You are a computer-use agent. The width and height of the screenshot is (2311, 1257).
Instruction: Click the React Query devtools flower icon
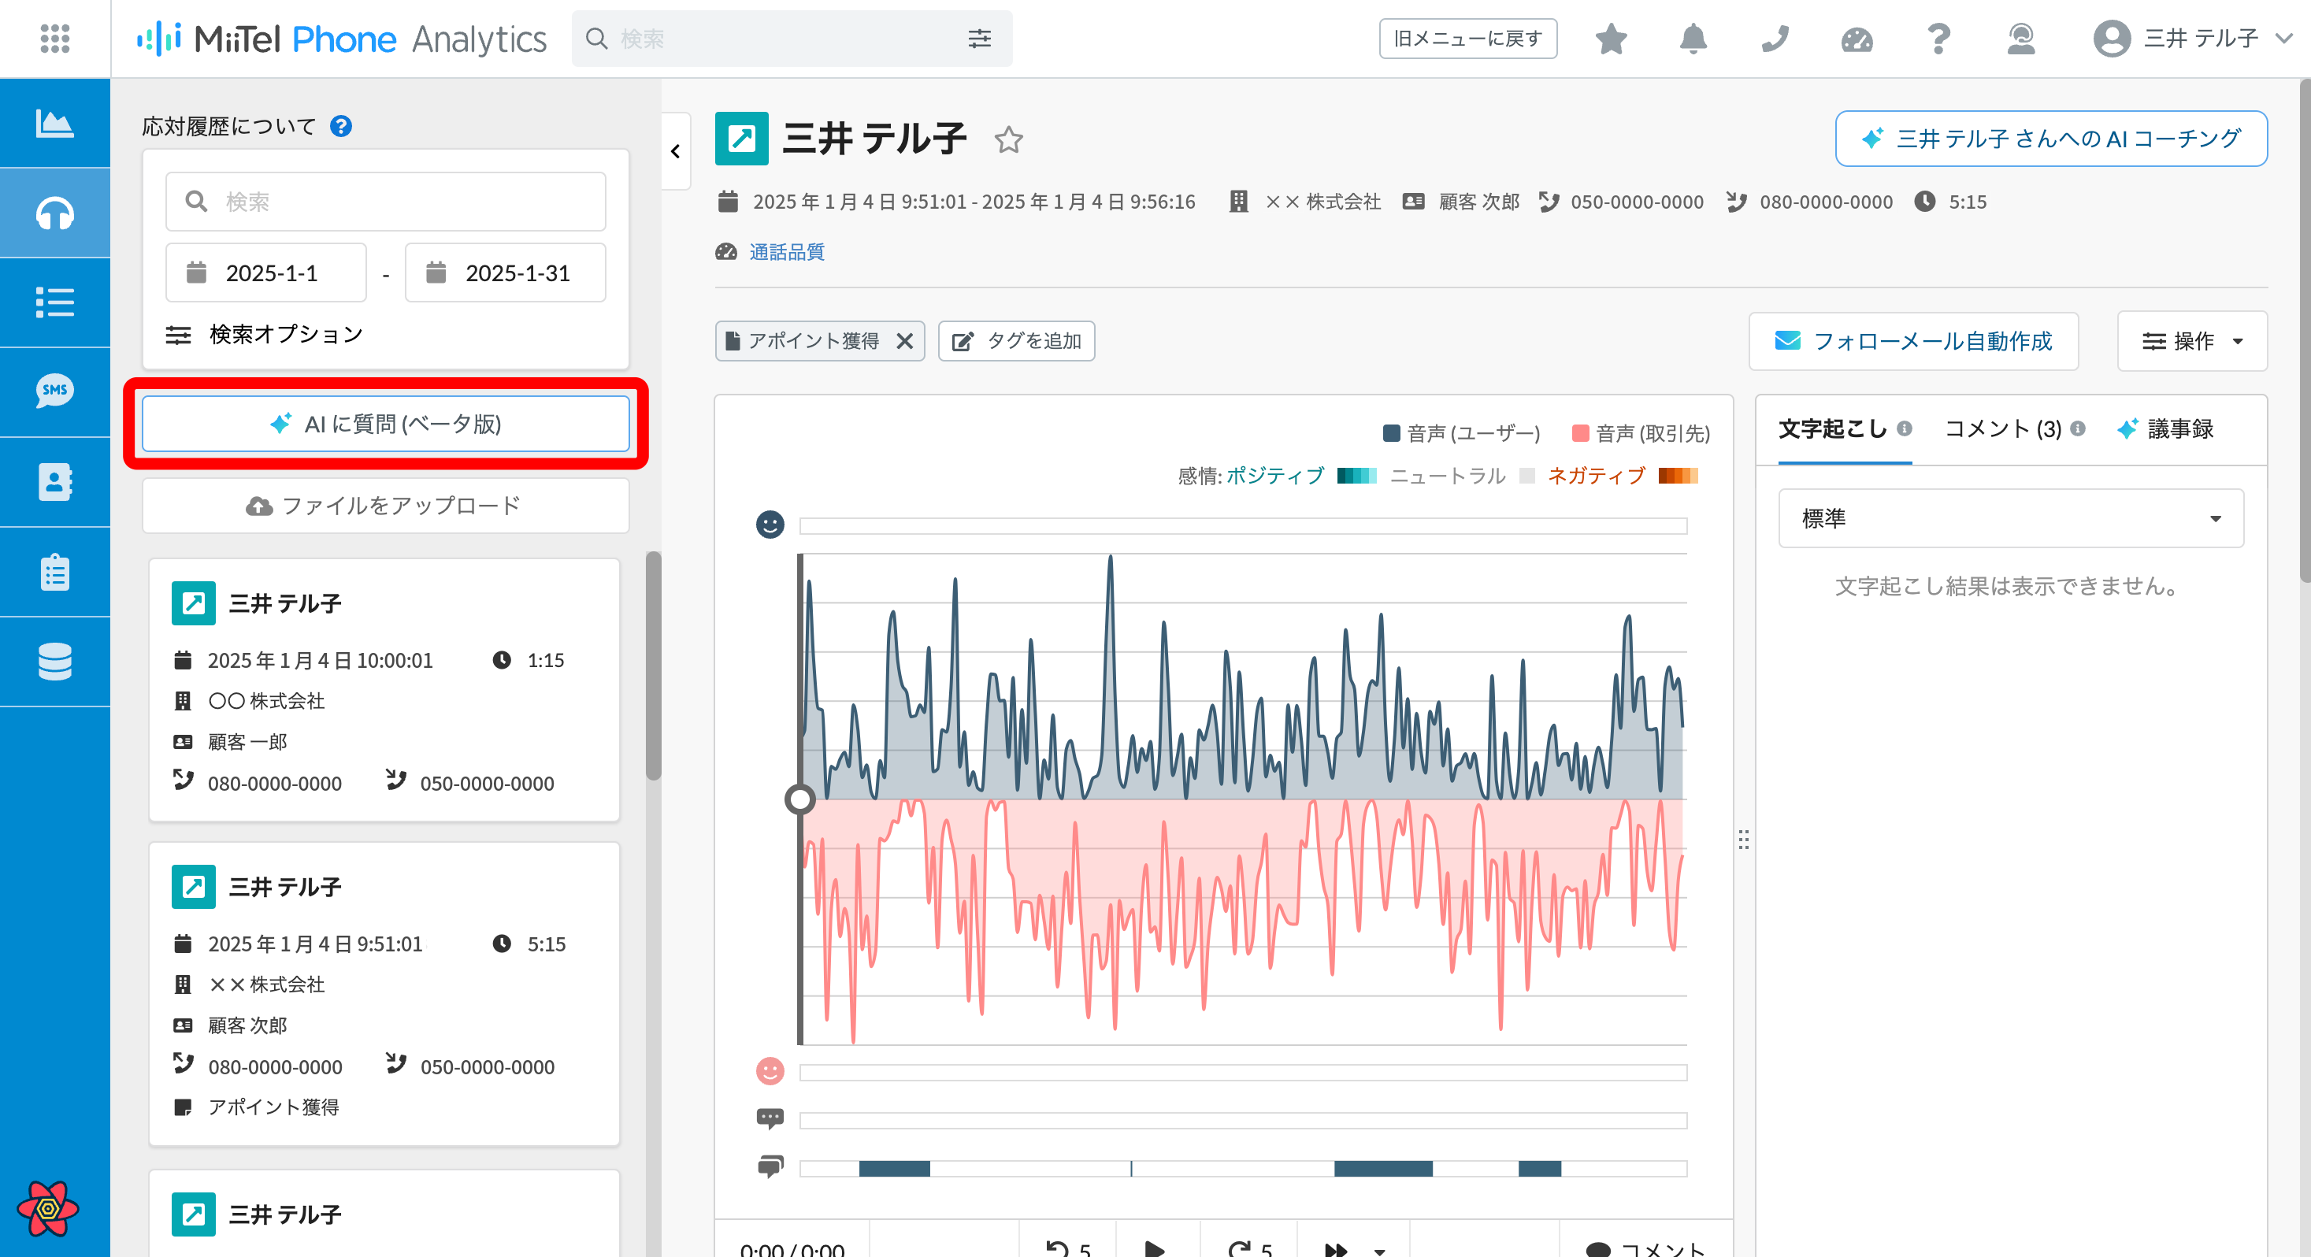(47, 1207)
